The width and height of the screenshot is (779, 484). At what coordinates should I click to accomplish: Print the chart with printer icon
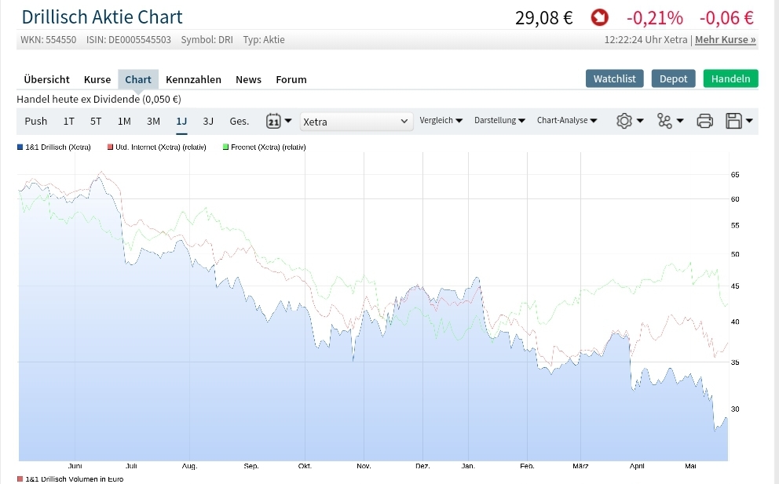[x=704, y=121]
